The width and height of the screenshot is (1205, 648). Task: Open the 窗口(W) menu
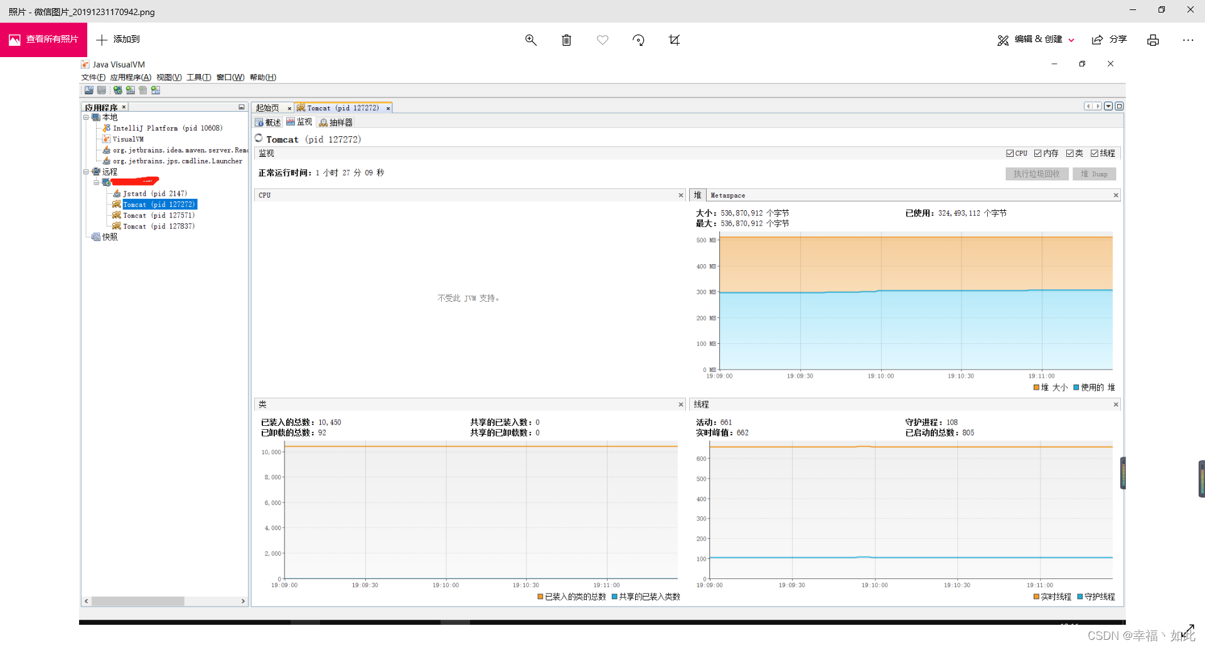click(230, 77)
